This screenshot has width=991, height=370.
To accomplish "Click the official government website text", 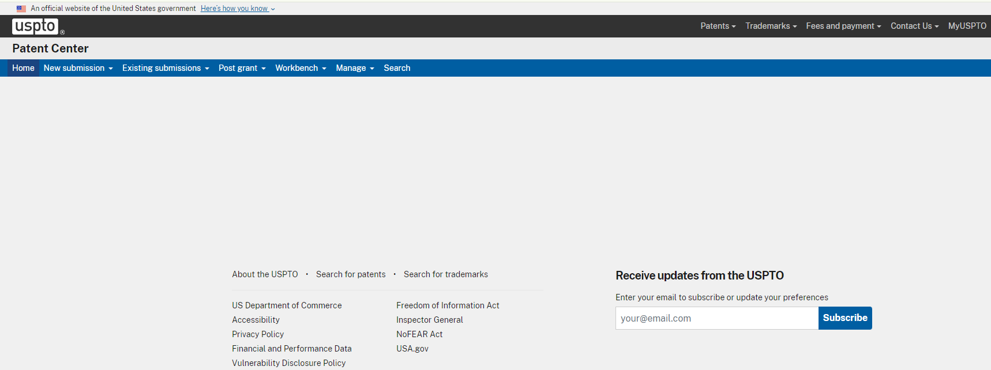I will pyautogui.click(x=113, y=9).
